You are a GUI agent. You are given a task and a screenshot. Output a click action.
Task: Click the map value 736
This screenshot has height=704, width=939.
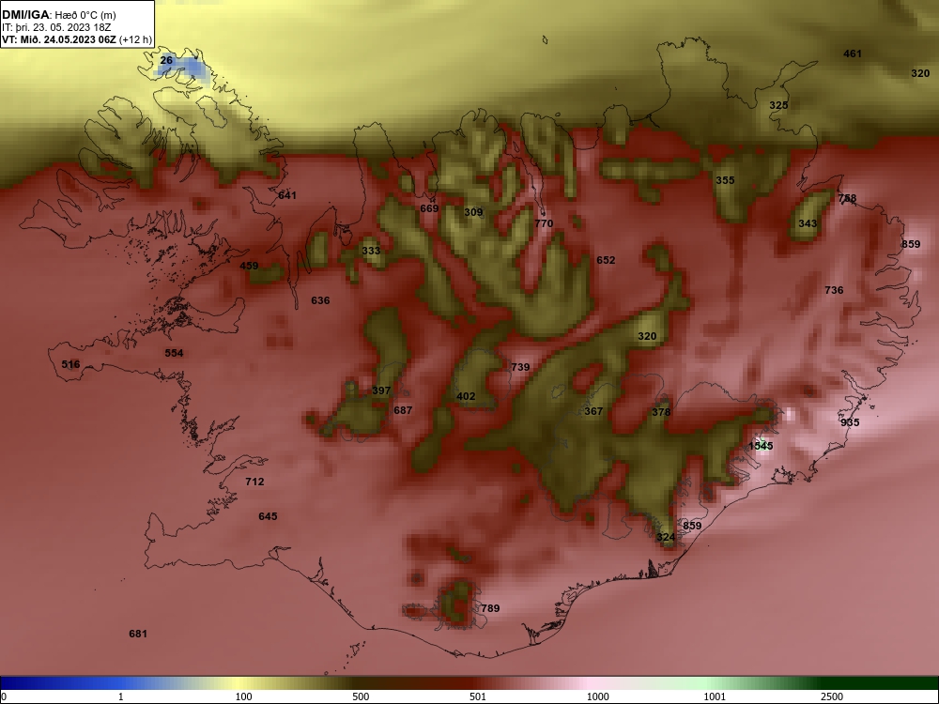[834, 290]
